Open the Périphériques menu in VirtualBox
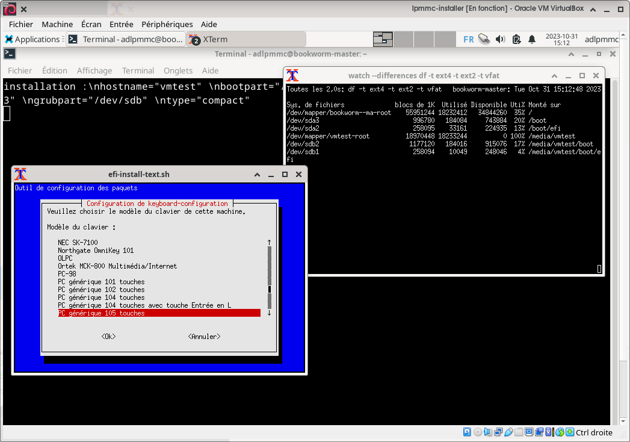The height and width of the screenshot is (442, 630). click(167, 24)
